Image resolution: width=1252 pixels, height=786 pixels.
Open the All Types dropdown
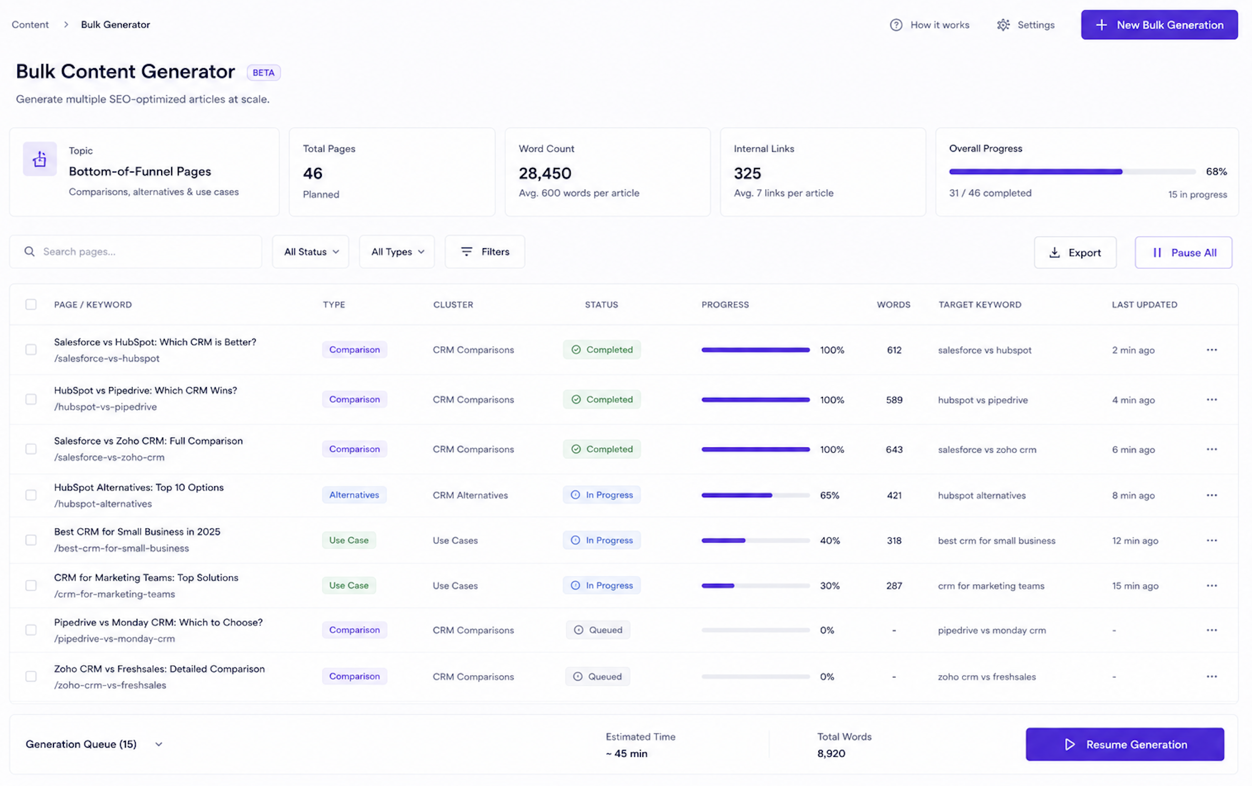(397, 252)
